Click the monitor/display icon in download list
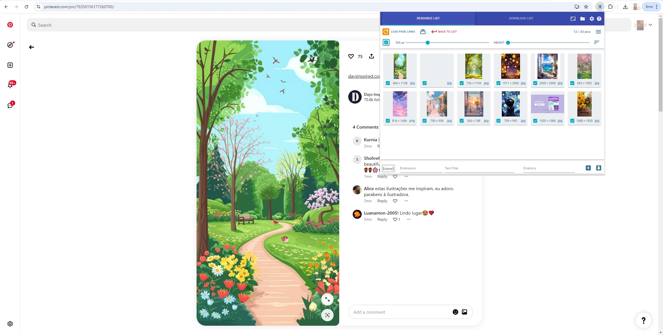The image size is (663, 335). (x=573, y=18)
